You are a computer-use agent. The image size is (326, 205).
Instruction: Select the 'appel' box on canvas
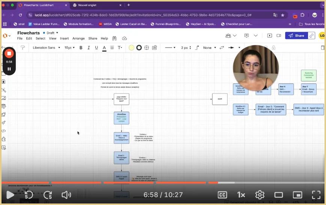click(220, 99)
